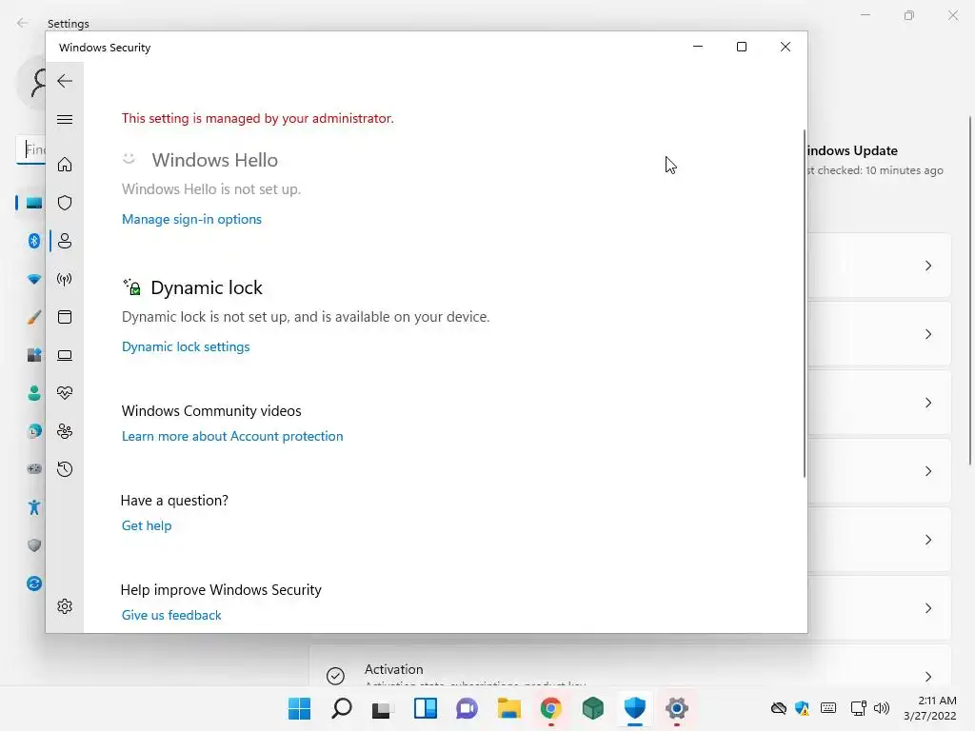Switch to Windows Security taskbar icon

pos(635,708)
